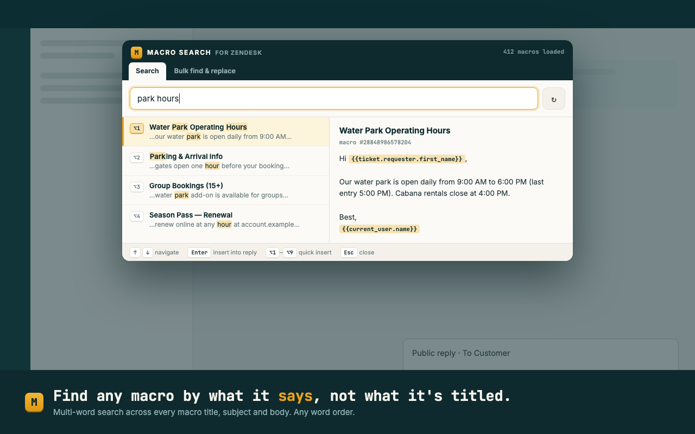Click the preview body text about opening hours
Image resolution: width=695 pixels, height=434 pixels.
click(x=441, y=188)
